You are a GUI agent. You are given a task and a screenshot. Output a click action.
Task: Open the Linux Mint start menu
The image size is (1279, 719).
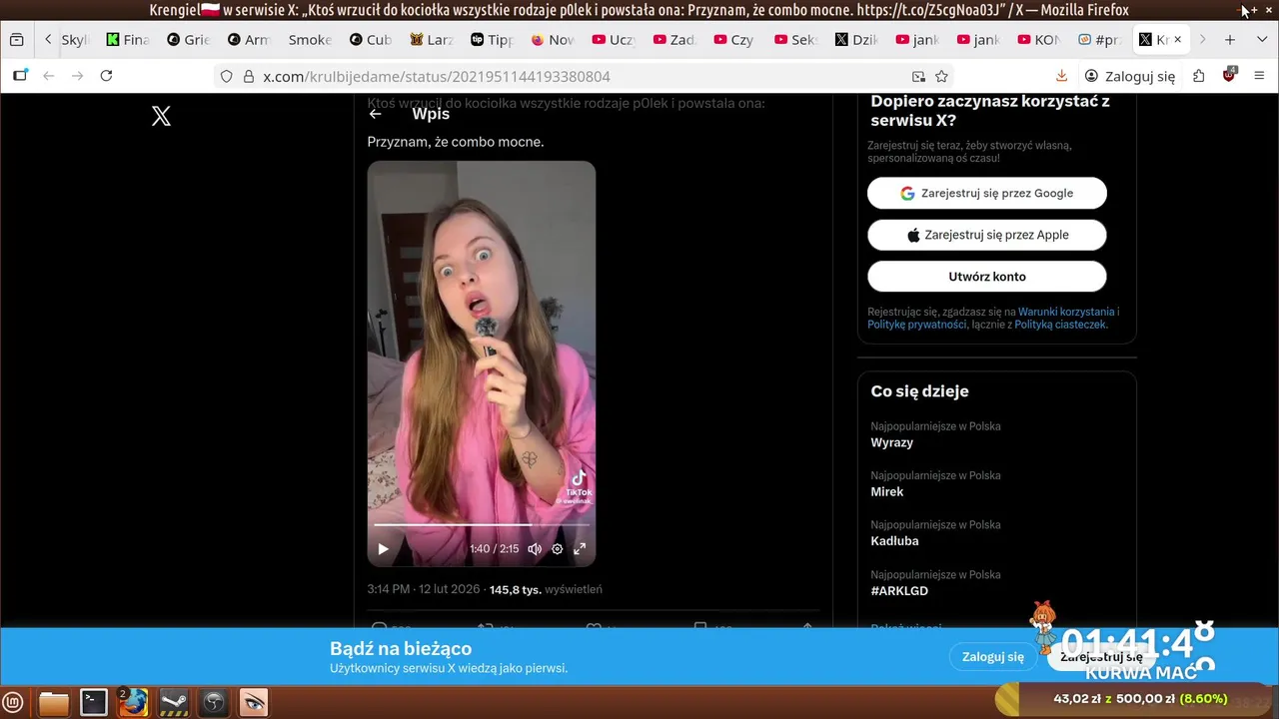(14, 702)
